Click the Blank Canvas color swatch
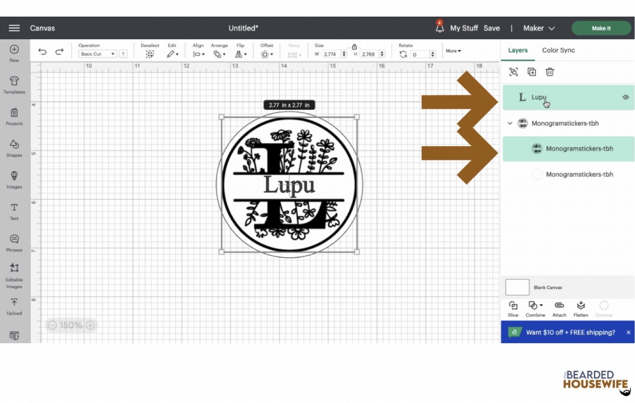The height and width of the screenshot is (403, 635). point(517,287)
